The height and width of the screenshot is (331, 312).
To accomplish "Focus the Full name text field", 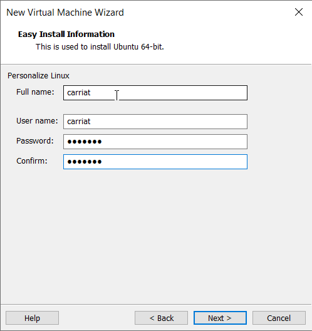I will (155, 93).
